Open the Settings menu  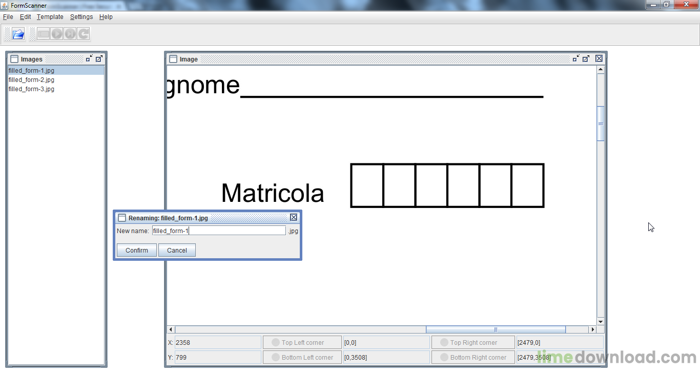point(81,17)
